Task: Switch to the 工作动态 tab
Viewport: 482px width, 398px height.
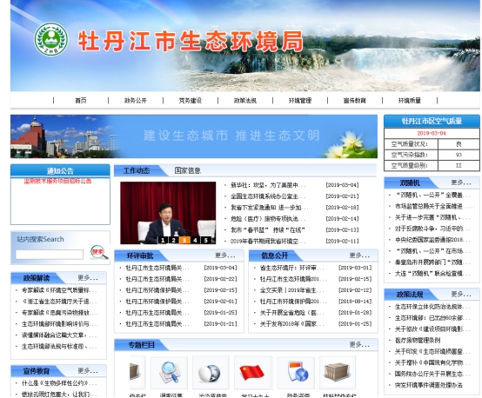Action: (137, 170)
